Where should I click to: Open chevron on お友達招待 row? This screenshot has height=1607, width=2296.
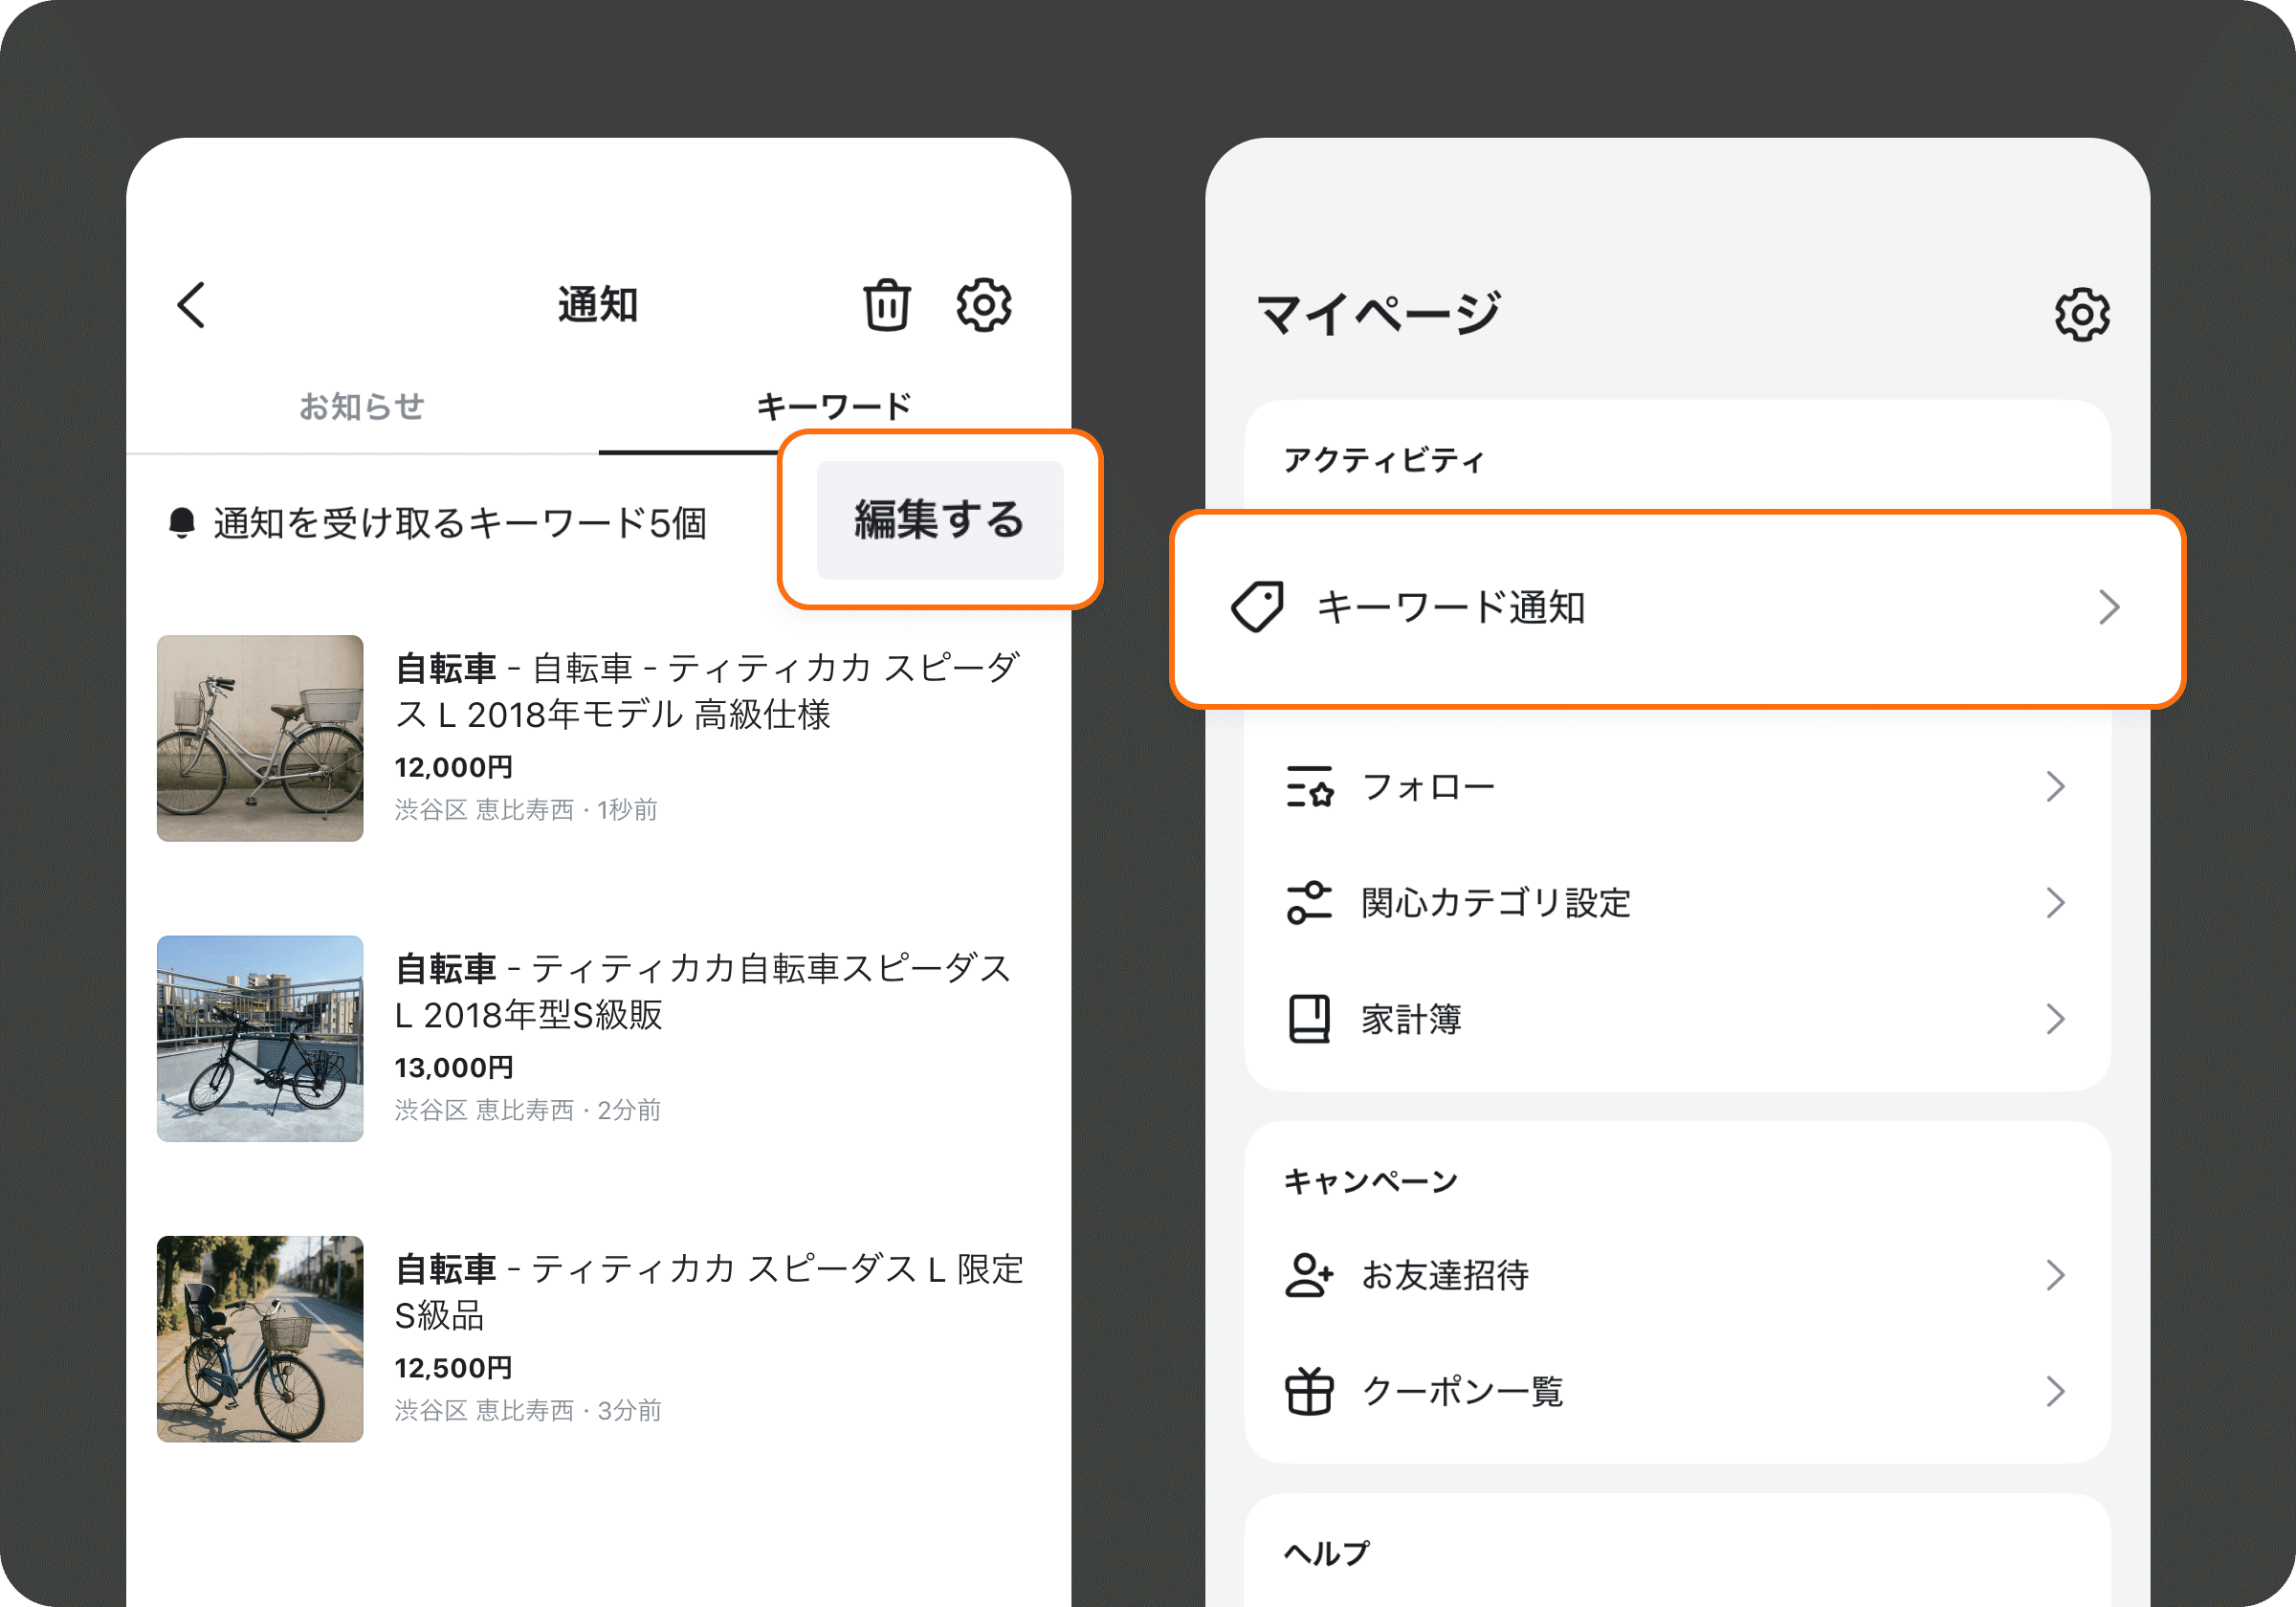[2055, 1275]
